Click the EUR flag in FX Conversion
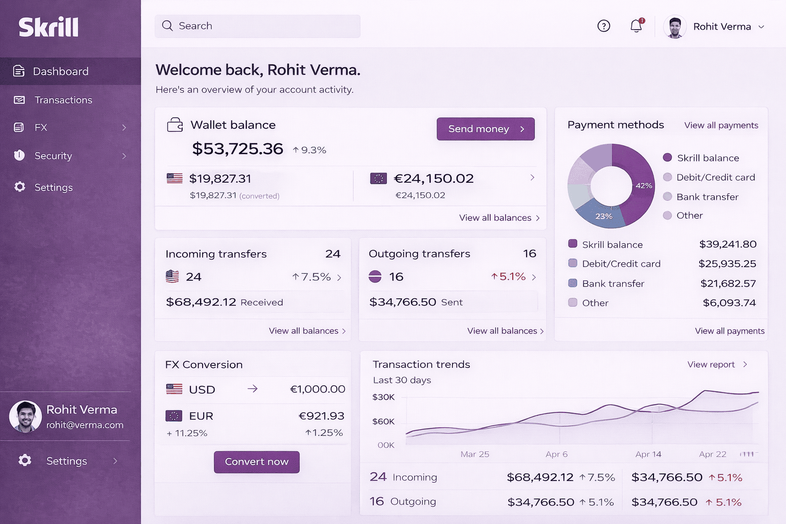The width and height of the screenshot is (786, 524). tap(174, 416)
